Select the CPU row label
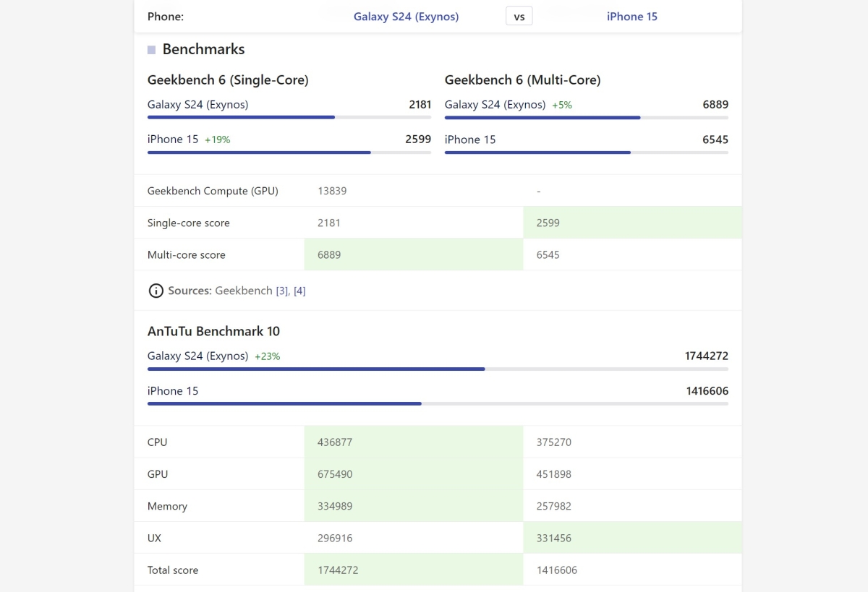The height and width of the screenshot is (592, 868). [x=157, y=442]
